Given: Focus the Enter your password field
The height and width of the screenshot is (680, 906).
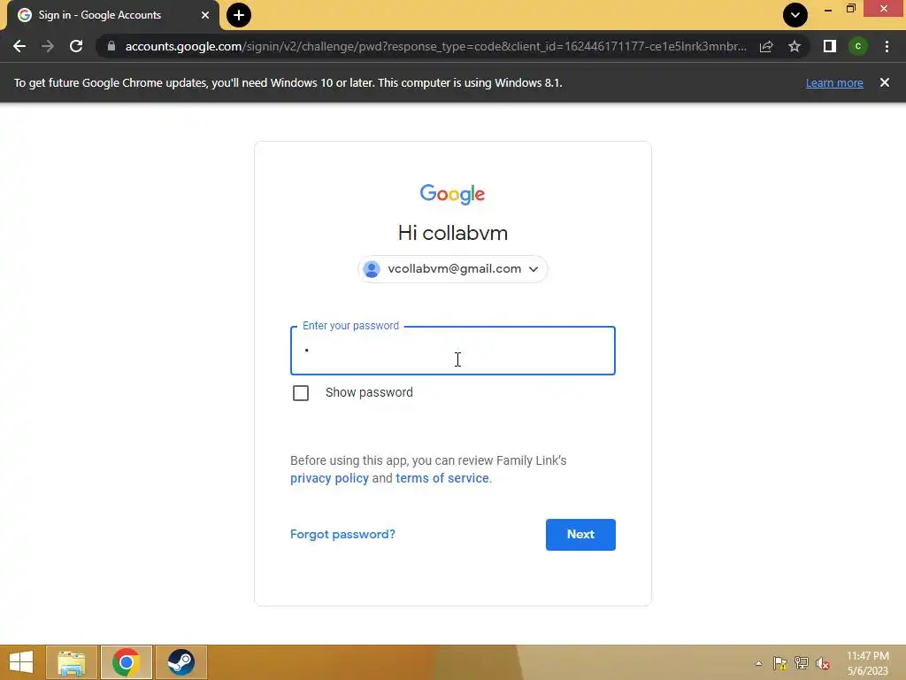Looking at the screenshot, I should (452, 351).
